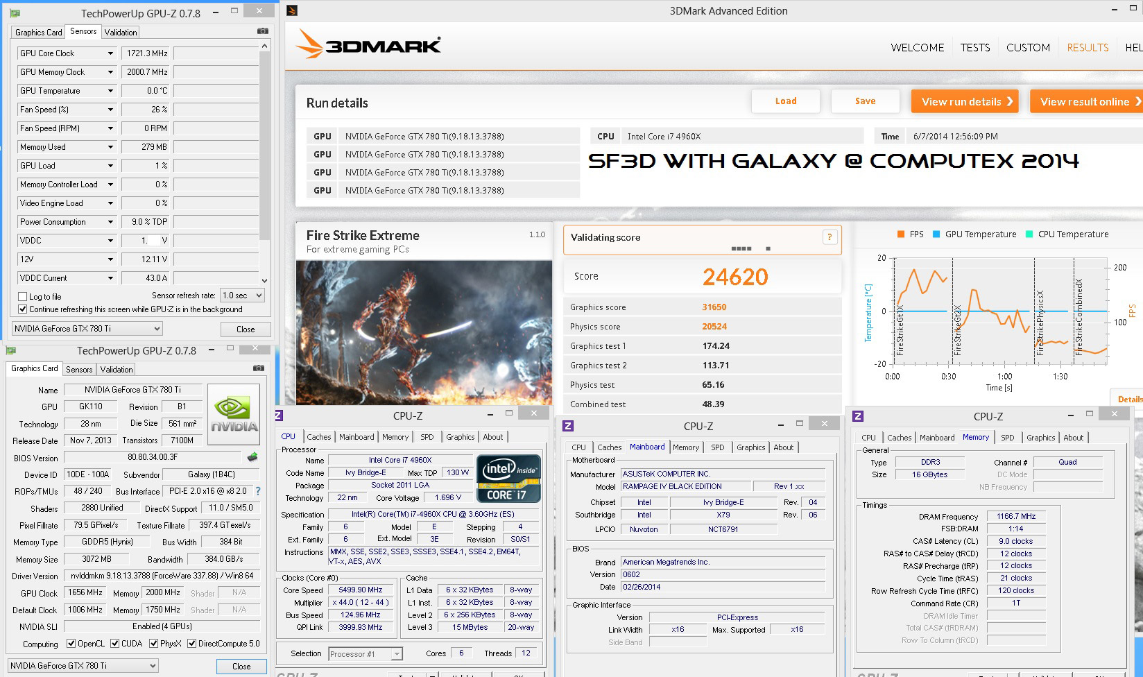Open the Processor #1 selection dropdown

[366, 653]
